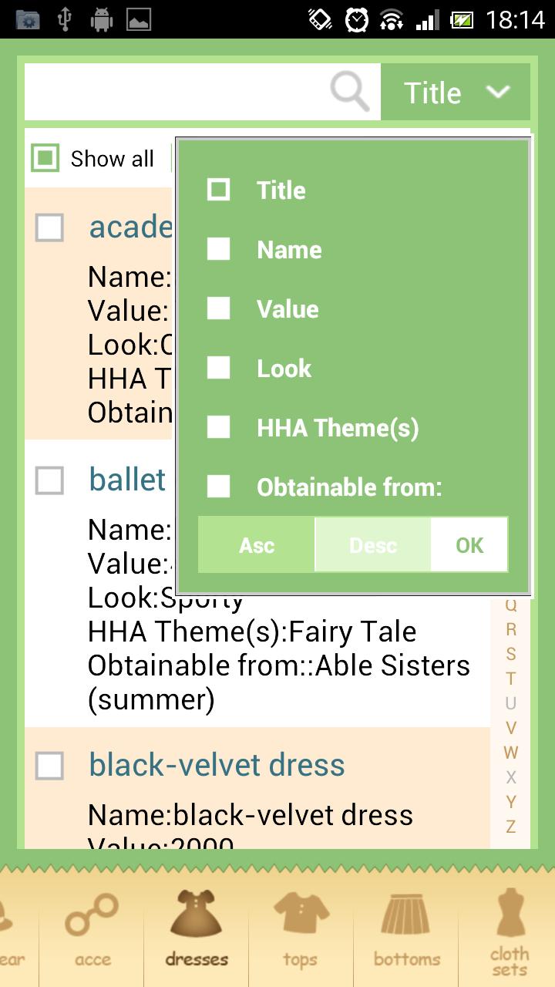555x987 pixels.
Task: Check the Obtainable from: sort option
Action: coord(219,487)
